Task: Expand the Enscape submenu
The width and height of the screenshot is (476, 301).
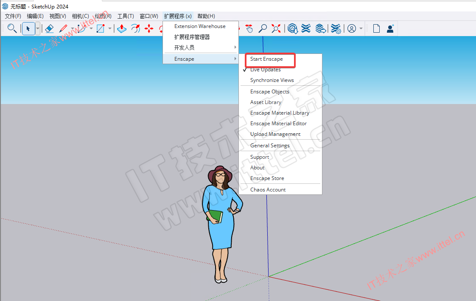Action: (200, 59)
